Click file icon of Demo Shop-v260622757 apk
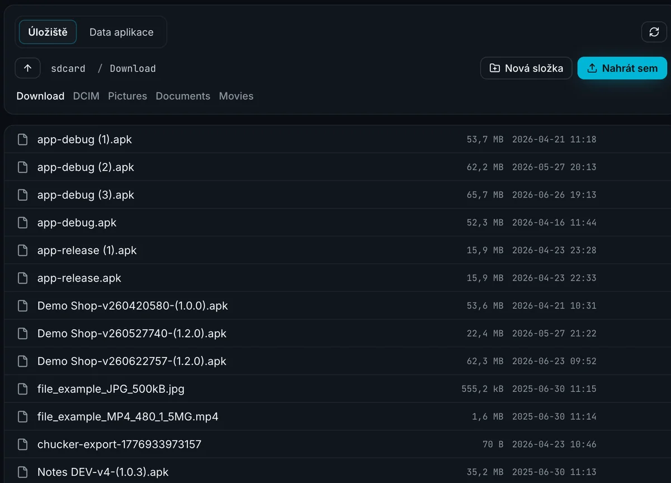Screen dimensions: 671x483 22,361
